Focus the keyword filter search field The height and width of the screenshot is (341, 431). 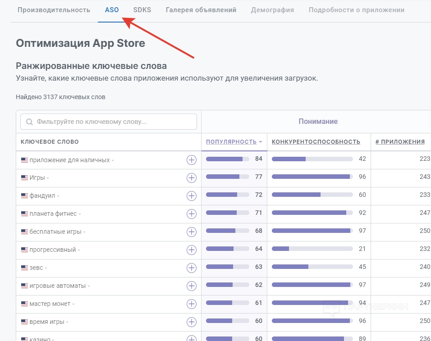coord(109,122)
